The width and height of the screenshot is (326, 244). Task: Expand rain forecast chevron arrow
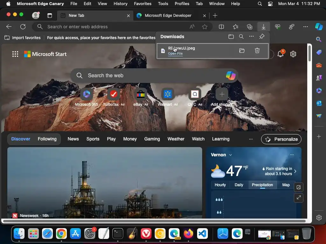295,171
